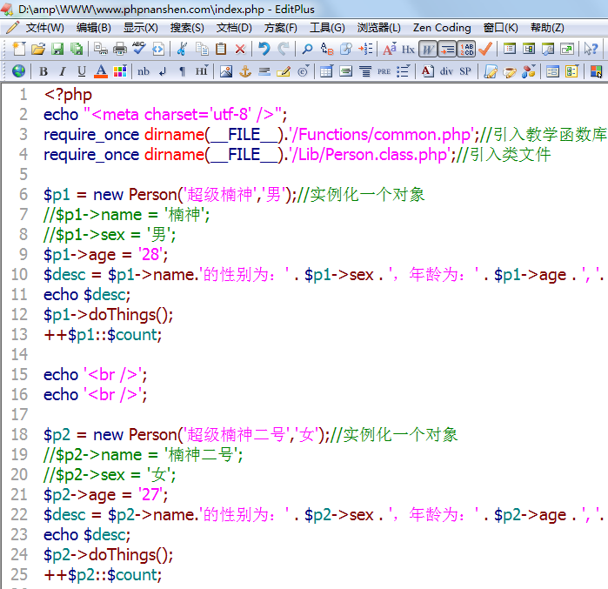This screenshot has width=608, height=589.
Task: Click the New Document toolbar icon
Action: 18,49
